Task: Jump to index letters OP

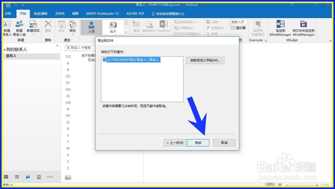Action: pyautogui.click(x=68, y=115)
